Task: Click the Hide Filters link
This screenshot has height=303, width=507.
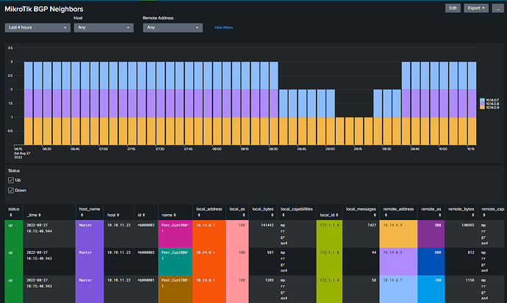Action: pos(223,28)
